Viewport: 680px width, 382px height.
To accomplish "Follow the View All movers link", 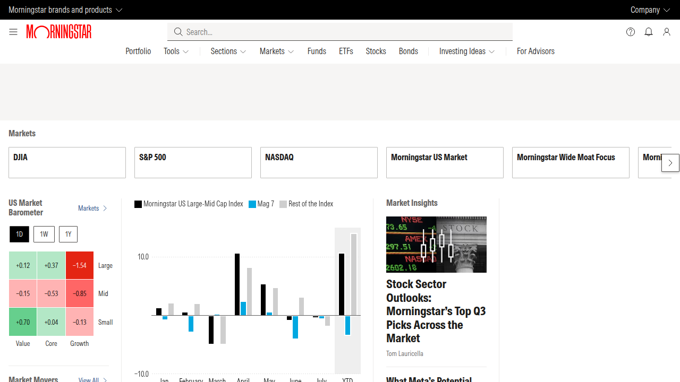I will click(93, 380).
